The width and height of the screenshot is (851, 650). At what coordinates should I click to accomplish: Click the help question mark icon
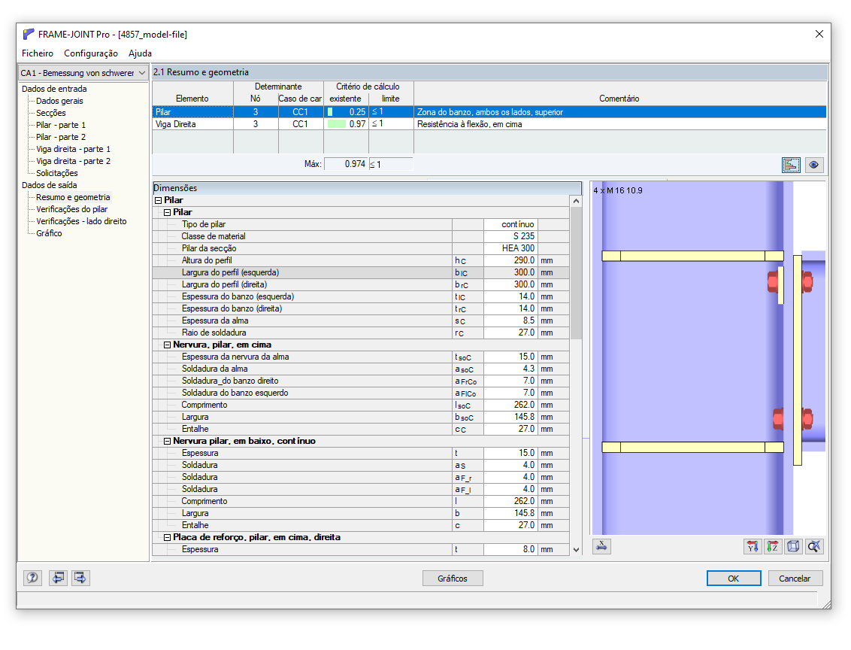32,578
